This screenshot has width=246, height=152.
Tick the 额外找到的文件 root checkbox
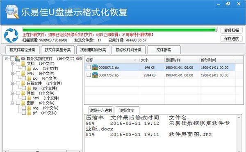(12, 58)
